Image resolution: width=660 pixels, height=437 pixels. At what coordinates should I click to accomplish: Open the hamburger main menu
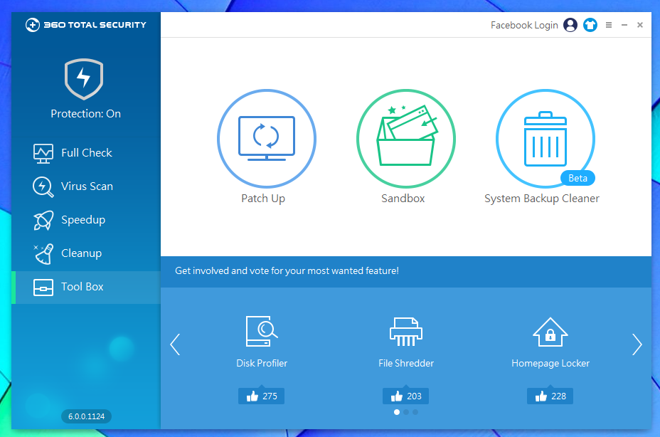point(609,25)
